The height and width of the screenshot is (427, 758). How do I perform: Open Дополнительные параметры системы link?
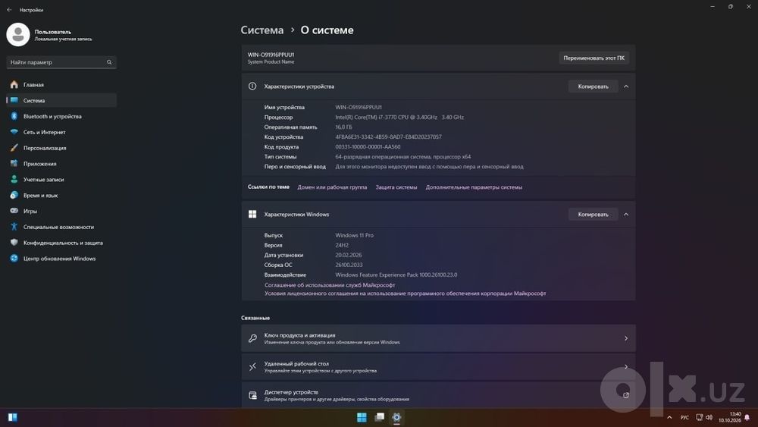(474, 187)
